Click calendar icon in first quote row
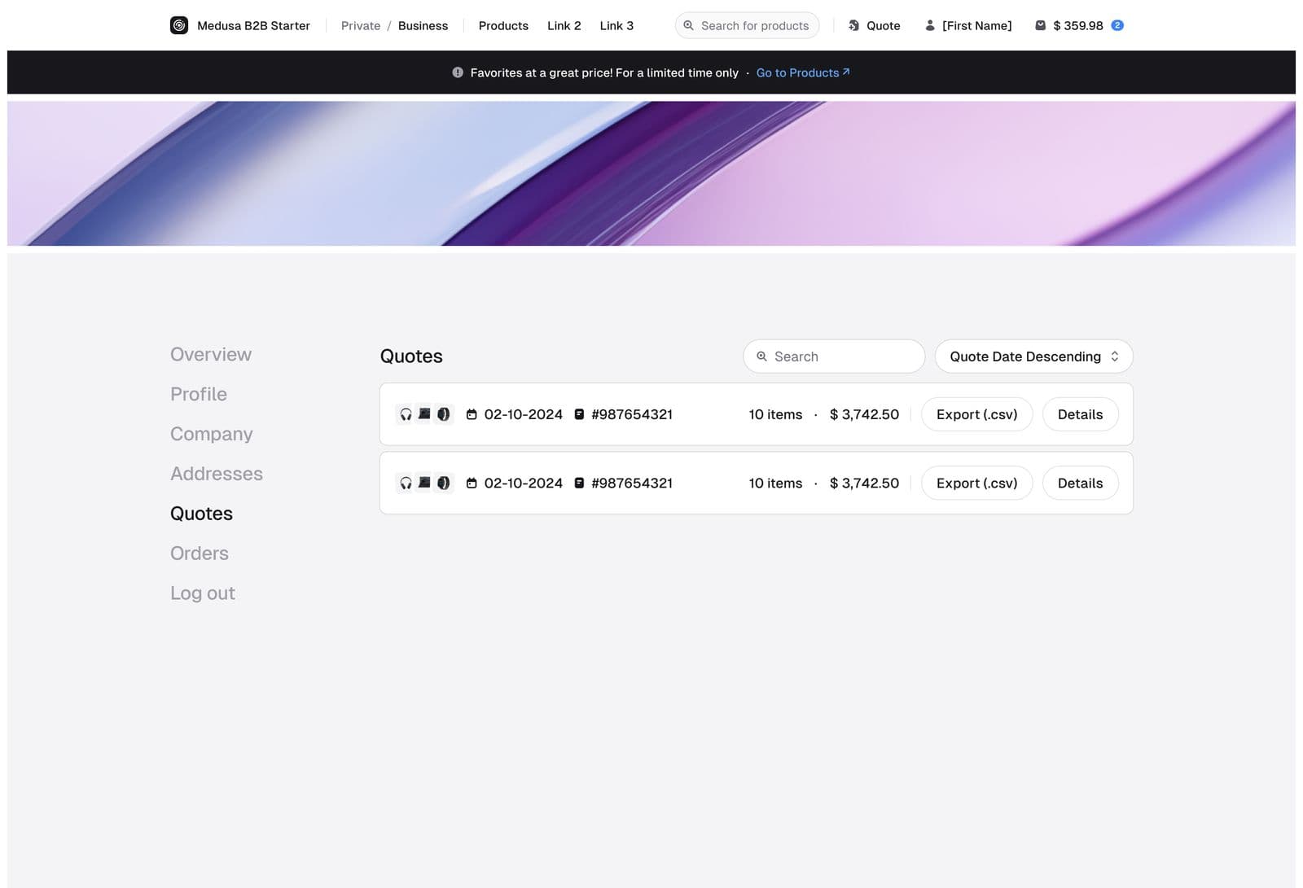Viewport: 1303px width, 888px height. [x=472, y=414]
